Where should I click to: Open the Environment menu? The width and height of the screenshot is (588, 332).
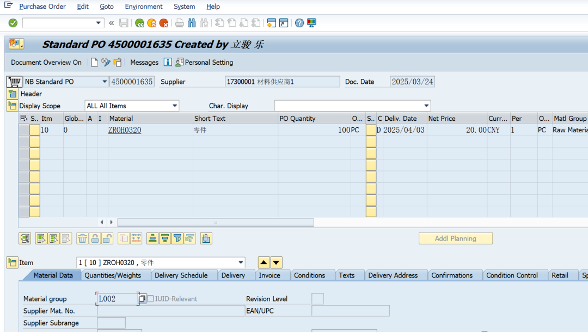(144, 7)
